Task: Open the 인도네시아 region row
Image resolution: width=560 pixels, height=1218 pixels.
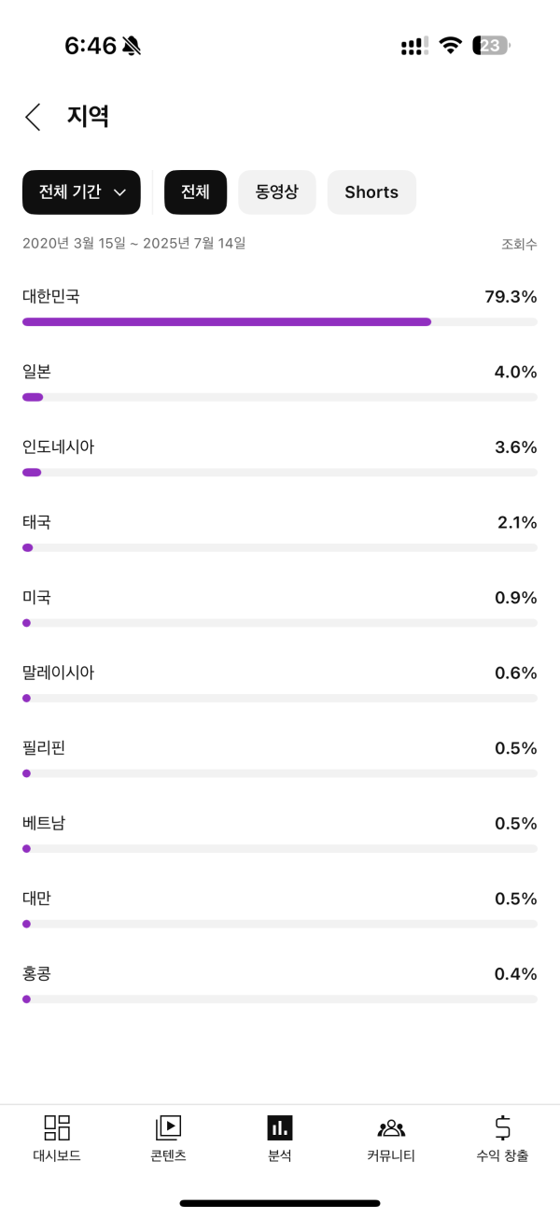Action: coord(280,459)
